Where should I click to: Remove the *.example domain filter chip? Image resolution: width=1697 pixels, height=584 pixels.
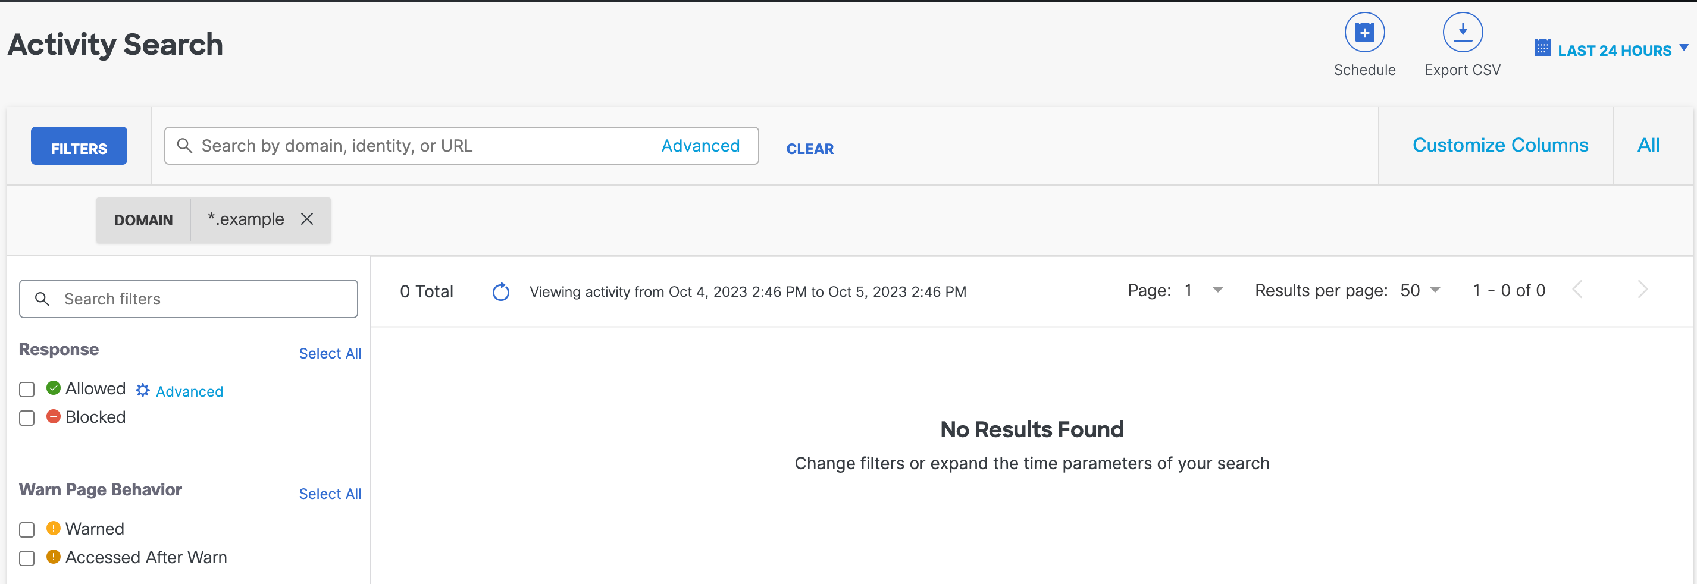[x=307, y=219]
